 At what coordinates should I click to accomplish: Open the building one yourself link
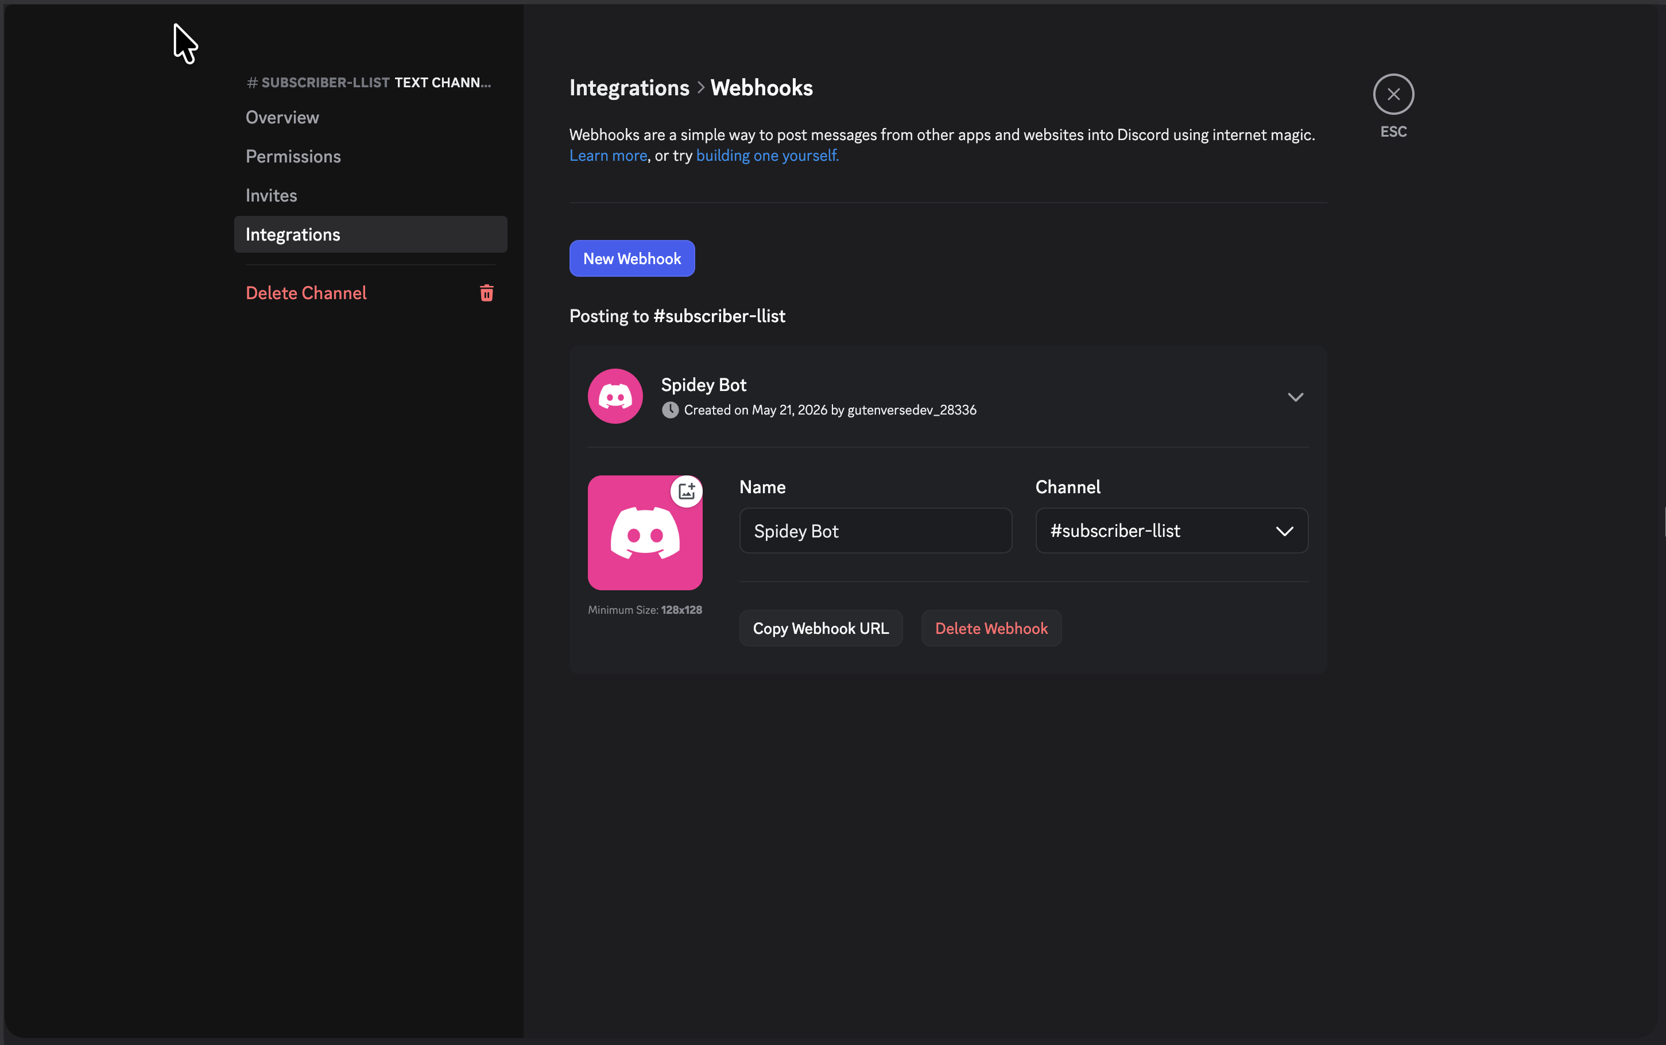(x=767, y=156)
